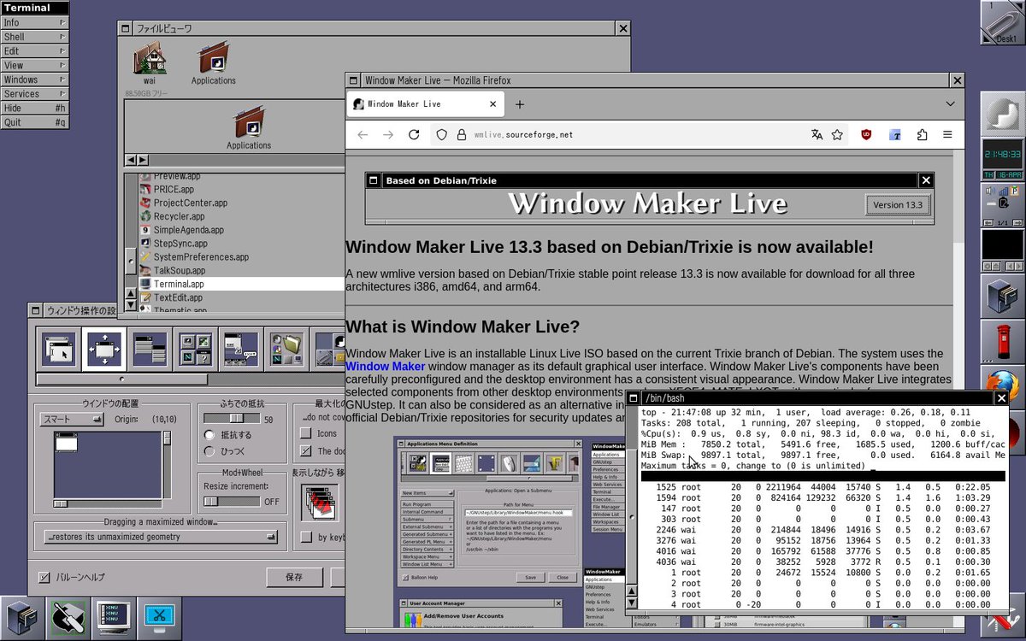This screenshot has height=641, width=1026.
Task: Open the Services submenu
Action: coord(35,94)
